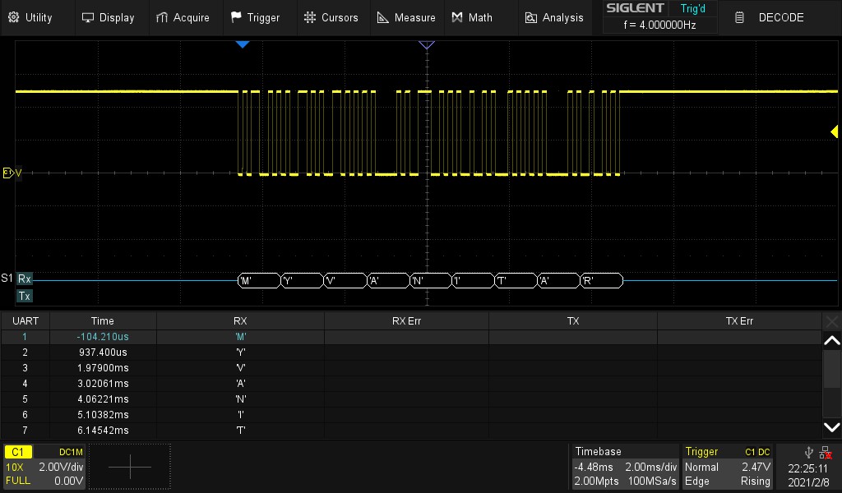Image resolution: width=842 pixels, height=493 pixels.
Task: Open the Cursors menu
Action: point(331,17)
